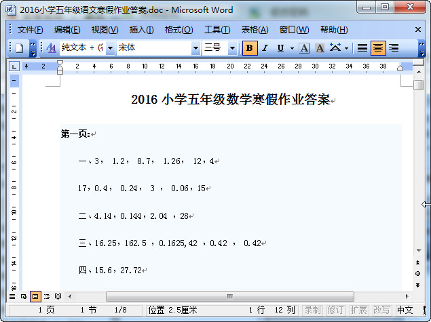Click the right indent marker on ruler

tap(400, 68)
